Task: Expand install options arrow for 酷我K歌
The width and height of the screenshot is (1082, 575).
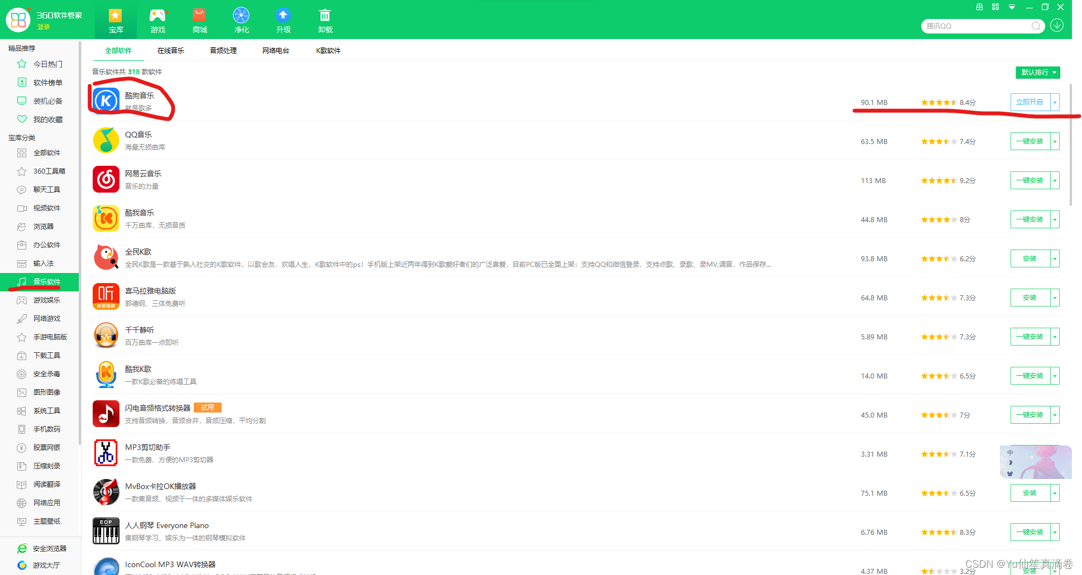Action: [x=1055, y=376]
